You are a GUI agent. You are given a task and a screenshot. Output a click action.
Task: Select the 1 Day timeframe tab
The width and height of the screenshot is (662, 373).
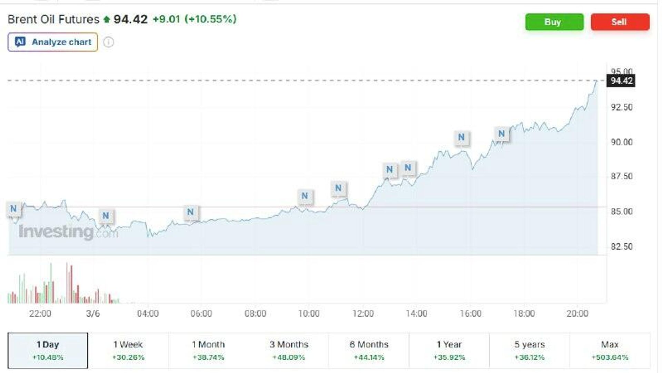48,350
